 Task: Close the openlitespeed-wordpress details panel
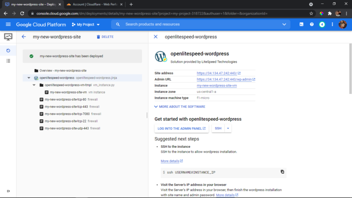point(156,37)
